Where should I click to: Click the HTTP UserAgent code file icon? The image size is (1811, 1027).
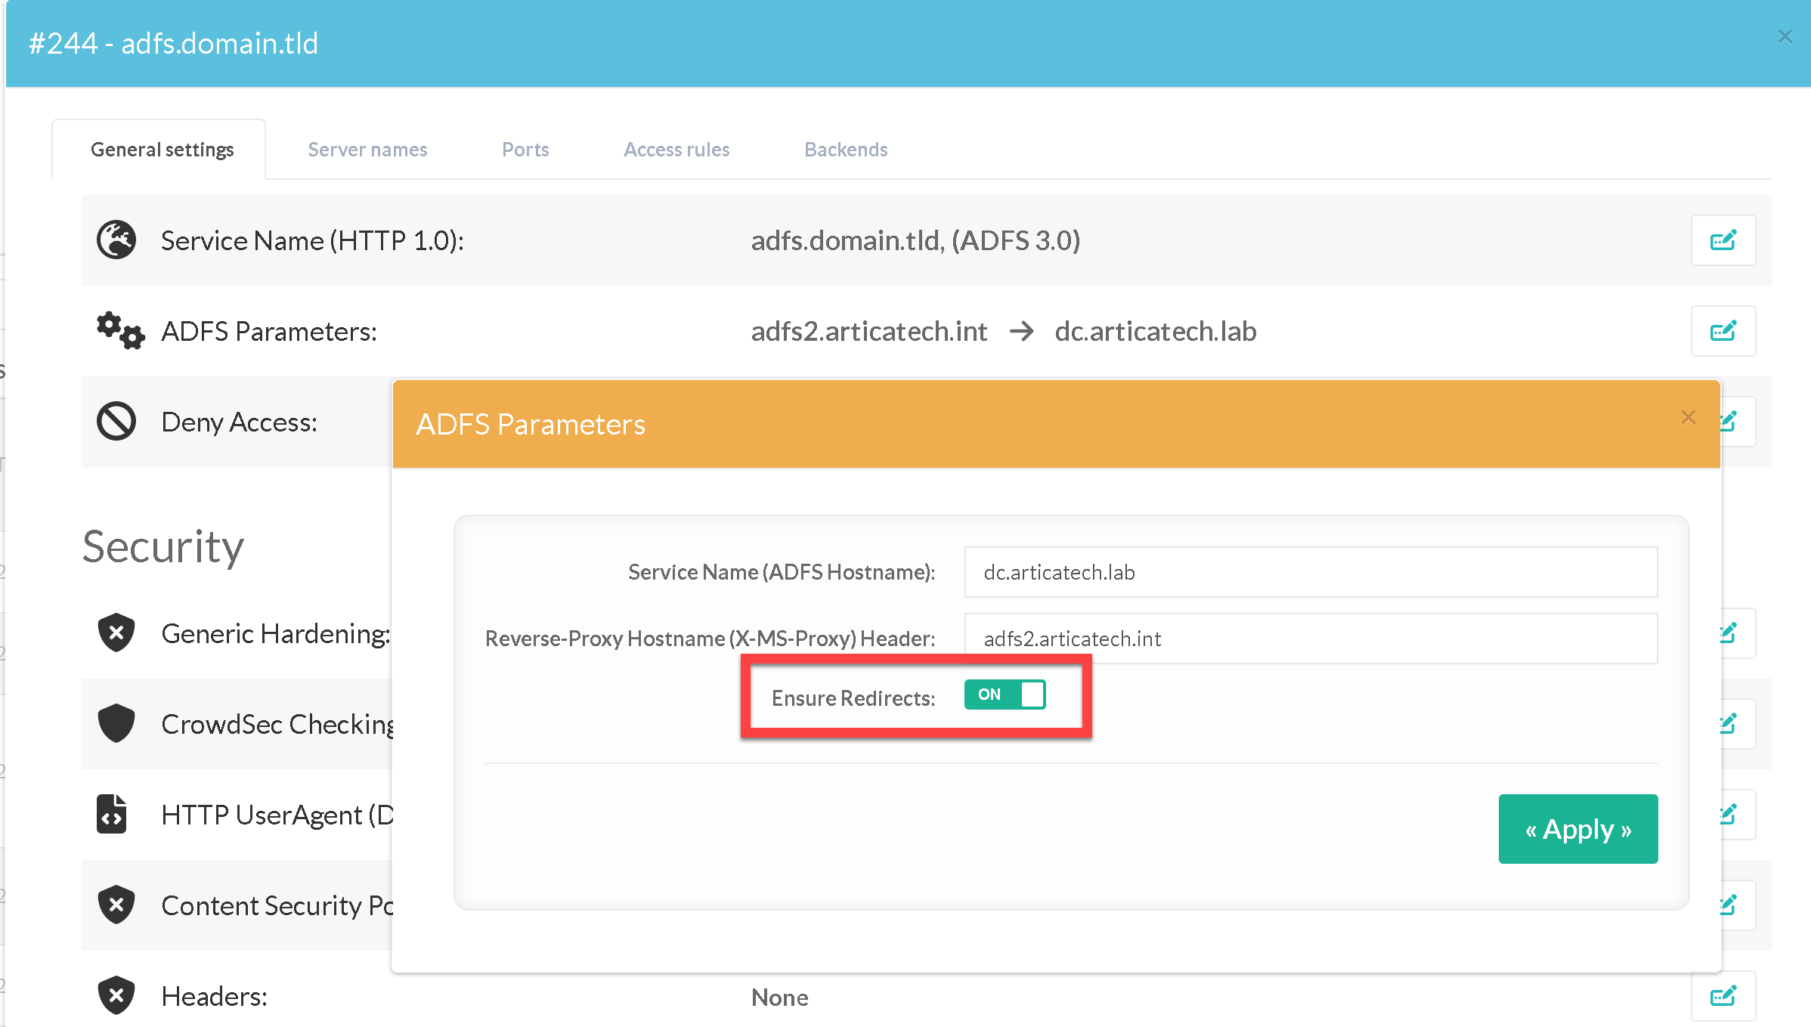pyautogui.click(x=112, y=815)
